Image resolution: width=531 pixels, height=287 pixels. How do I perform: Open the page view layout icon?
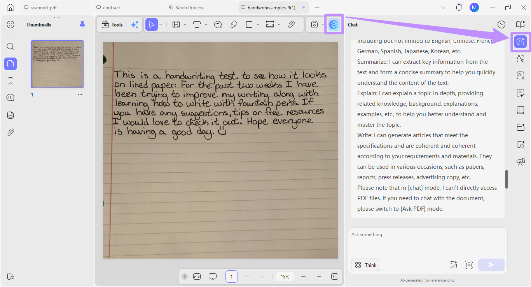[x=197, y=276]
